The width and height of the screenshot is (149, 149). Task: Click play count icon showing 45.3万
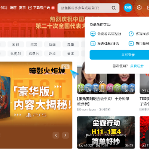pyautogui.click(x=81, y=145)
